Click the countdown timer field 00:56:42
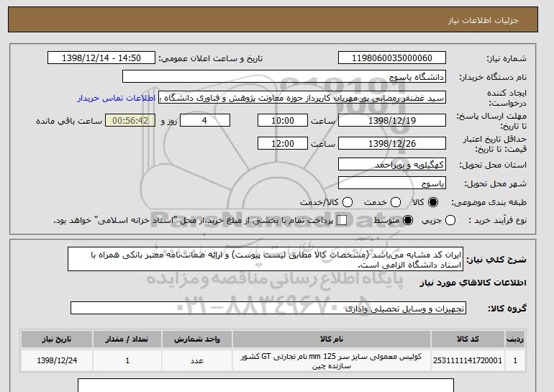Screen dimensions: 554x392 point(130,120)
